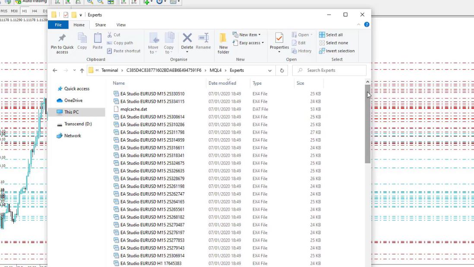The image size is (474, 267).
Task: Expand the address bar history dropdown
Action: [270, 70]
